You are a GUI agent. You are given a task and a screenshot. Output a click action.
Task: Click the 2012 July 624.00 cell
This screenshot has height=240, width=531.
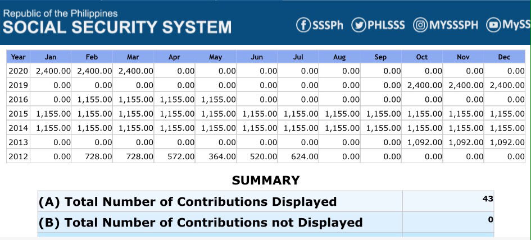click(305, 156)
